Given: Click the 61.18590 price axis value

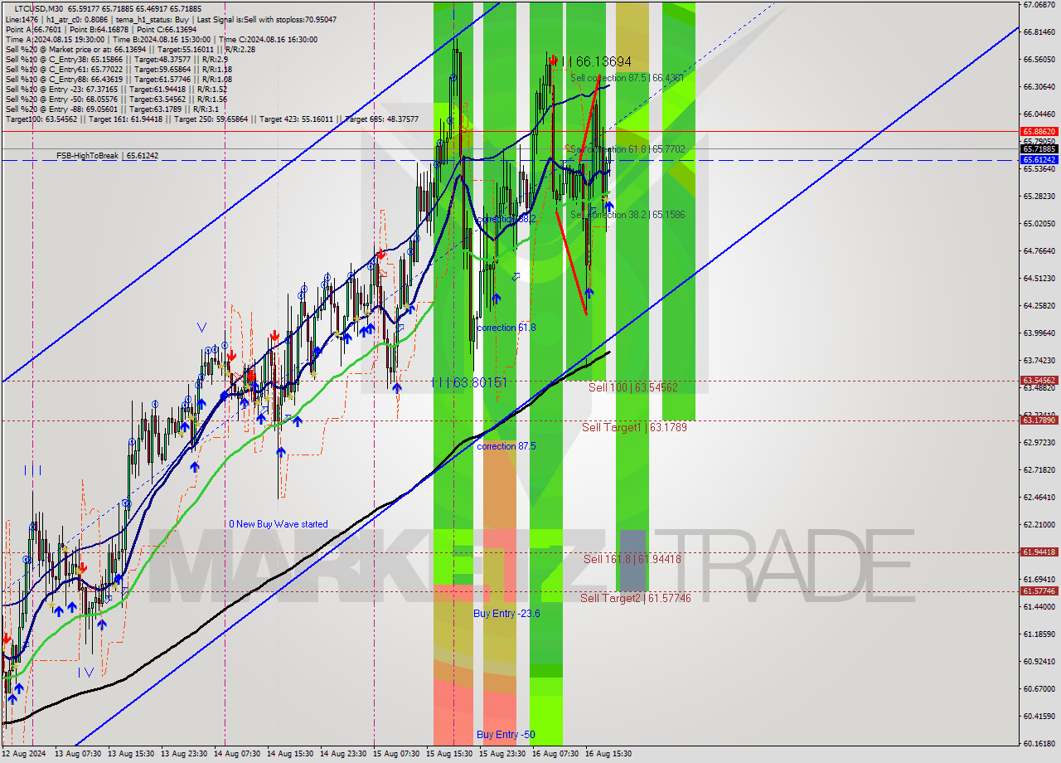Looking at the screenshot, I should [1039, 634].
